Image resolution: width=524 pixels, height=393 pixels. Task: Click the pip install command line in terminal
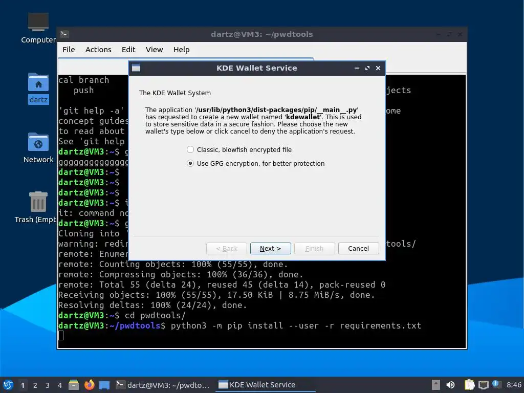click(x=239, y=325)
